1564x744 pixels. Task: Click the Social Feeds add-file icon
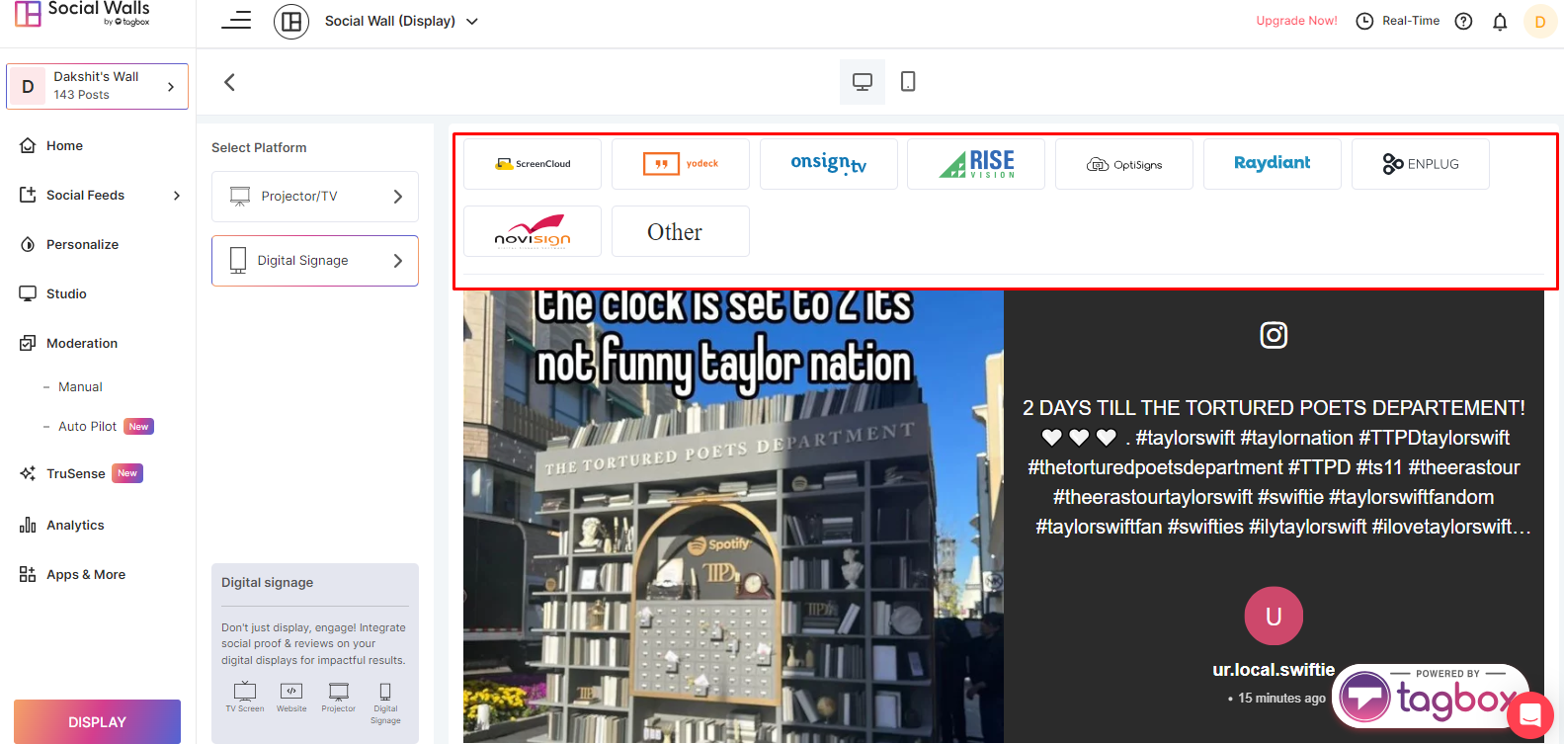(x=28, y=195)
